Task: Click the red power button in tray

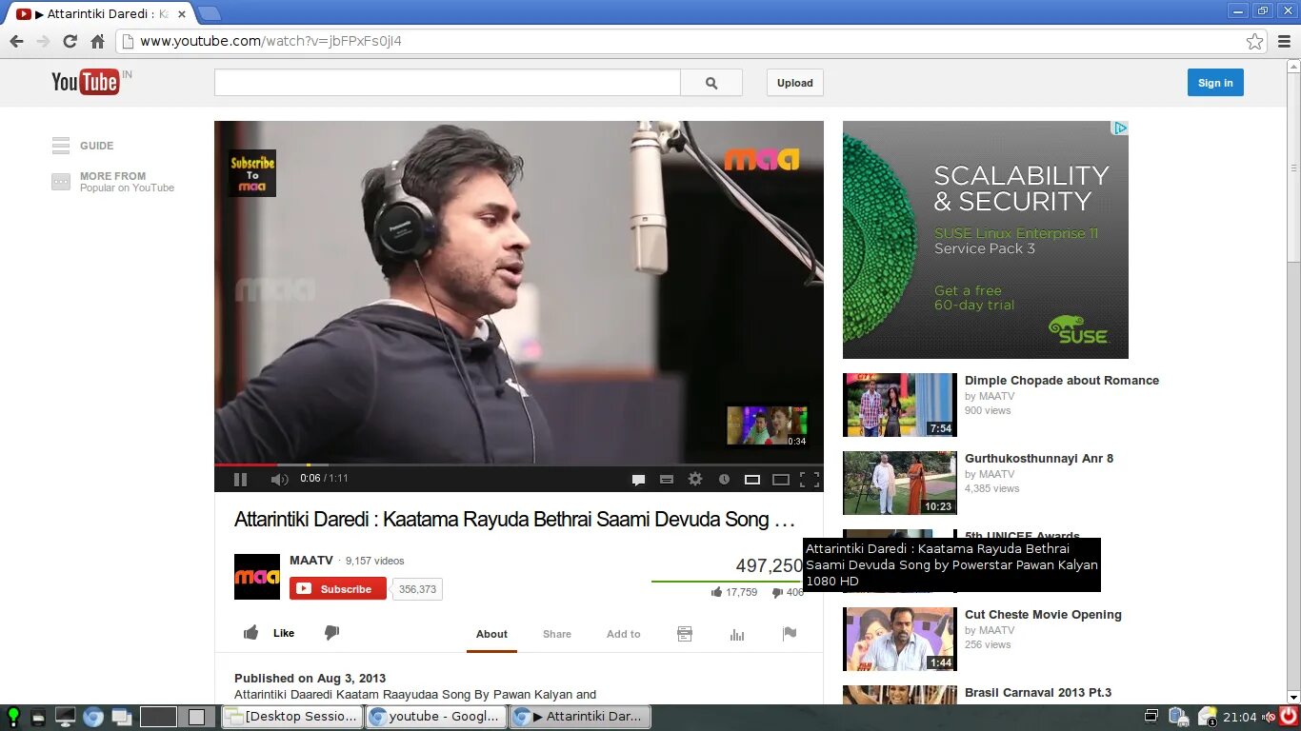Action: pos(1289,716)
